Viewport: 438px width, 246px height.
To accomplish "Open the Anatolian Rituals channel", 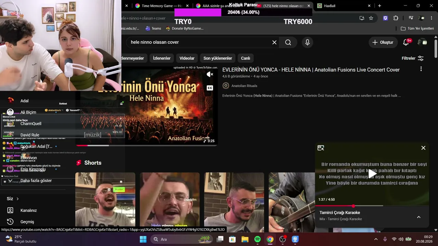I will (x=244, y=86).
